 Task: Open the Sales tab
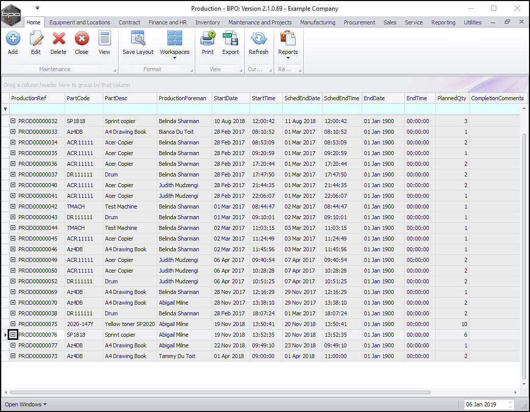pos(390,22)
